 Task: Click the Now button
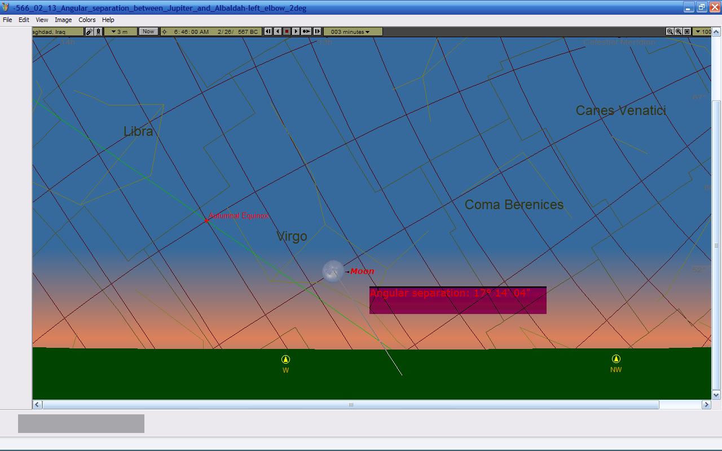pos(148,32)
